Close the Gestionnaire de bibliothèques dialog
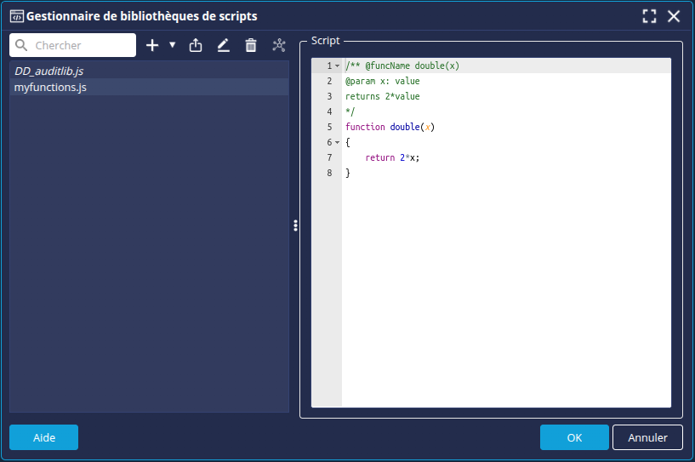Screen dimensions: 695x462 pyautogui.click(x=674, y=16)
